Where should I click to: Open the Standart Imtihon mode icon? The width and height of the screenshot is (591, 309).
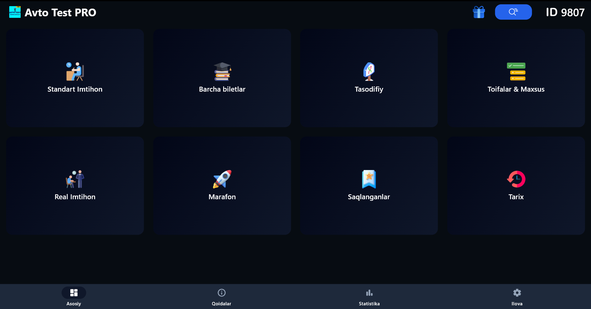(x=75, y=72)
